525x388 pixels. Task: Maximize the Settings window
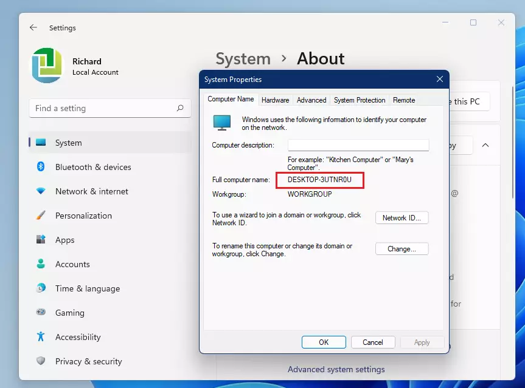pyautogui.click(x=473, y=22)
